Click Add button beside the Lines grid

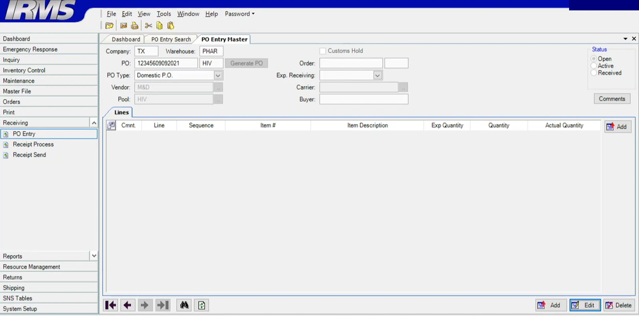(618, 127)
